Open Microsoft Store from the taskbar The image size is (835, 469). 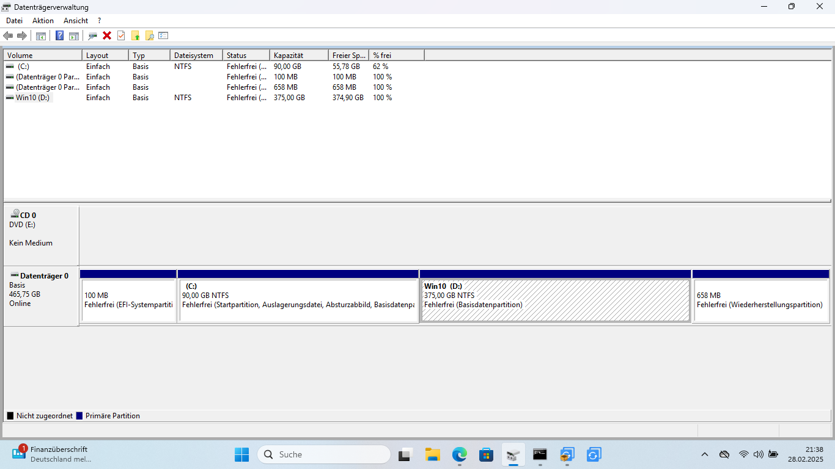(x=486, y=454)
